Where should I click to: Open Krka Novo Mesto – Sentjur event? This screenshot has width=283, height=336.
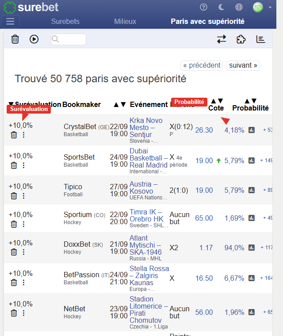(146, 127)
